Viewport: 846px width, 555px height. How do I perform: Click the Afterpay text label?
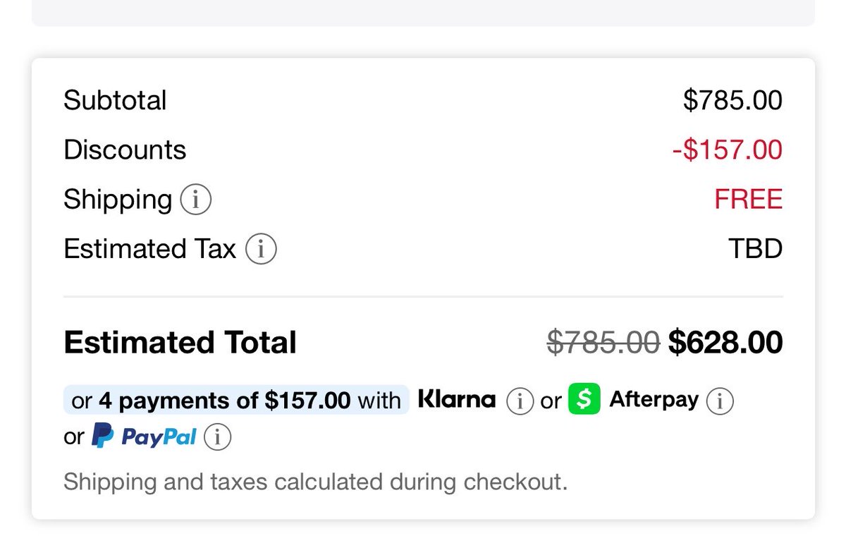[654, 400]
